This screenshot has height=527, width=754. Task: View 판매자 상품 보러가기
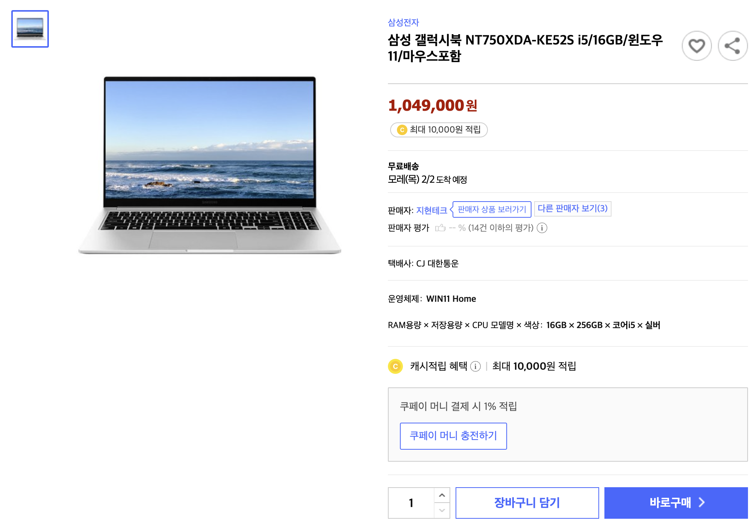coord(492,209)
